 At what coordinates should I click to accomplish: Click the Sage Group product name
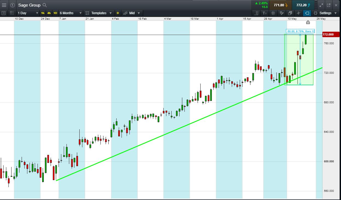29,5
